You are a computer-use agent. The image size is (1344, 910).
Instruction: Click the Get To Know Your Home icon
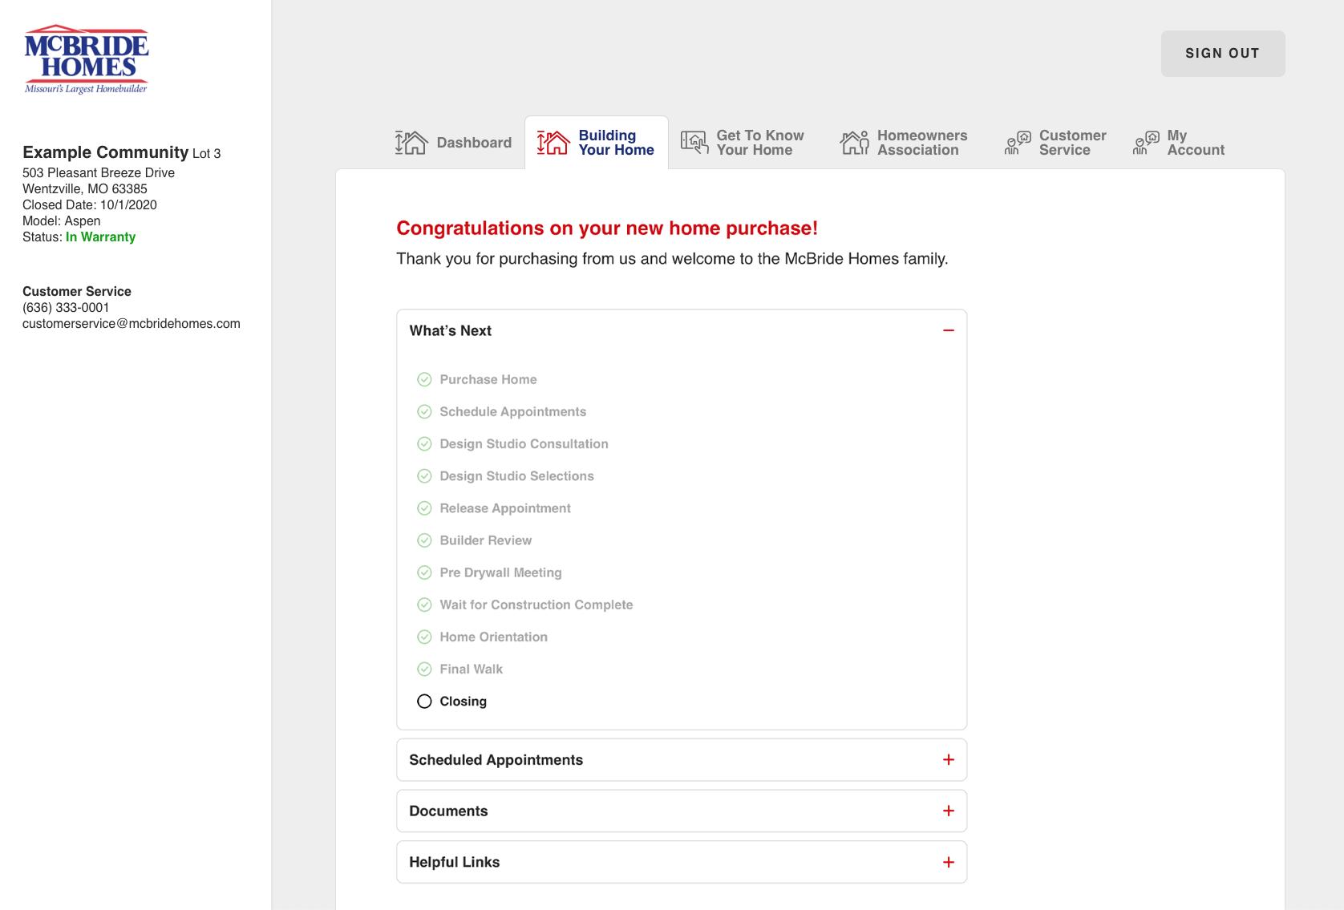[694, 143]
